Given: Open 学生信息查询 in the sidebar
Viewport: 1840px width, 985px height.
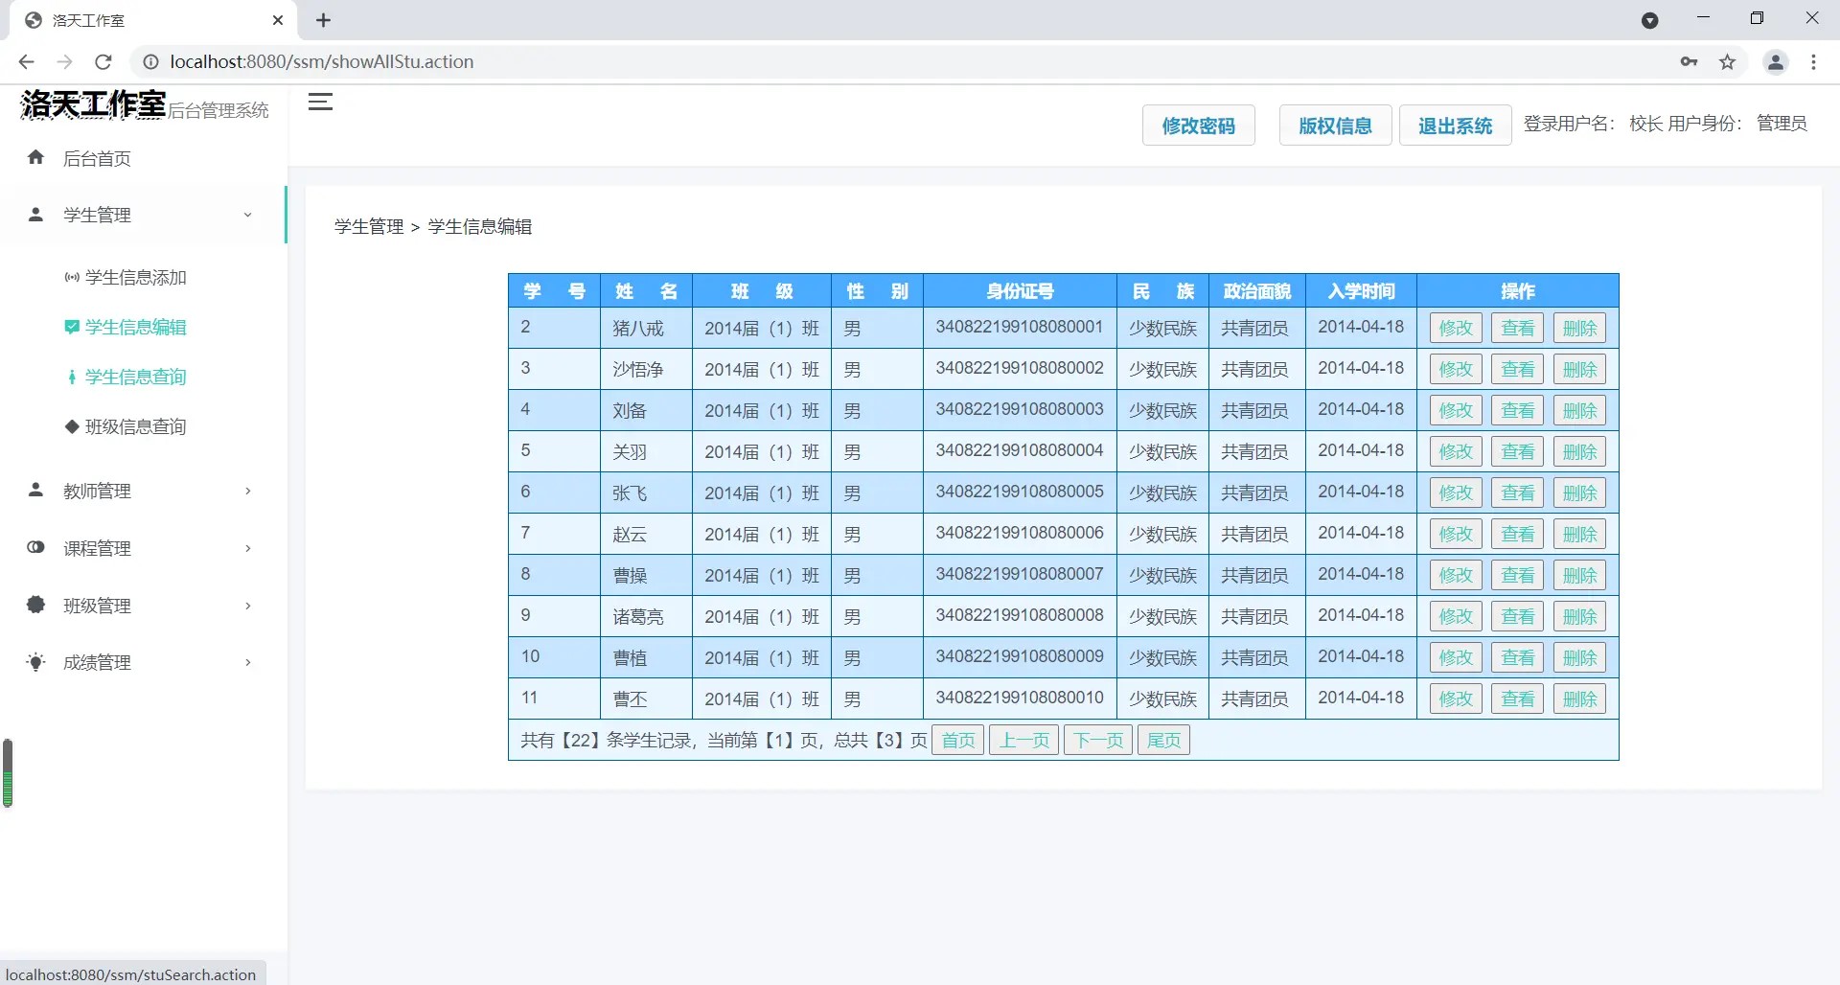Looking at the screenshot, I should [x=135, y=378].
